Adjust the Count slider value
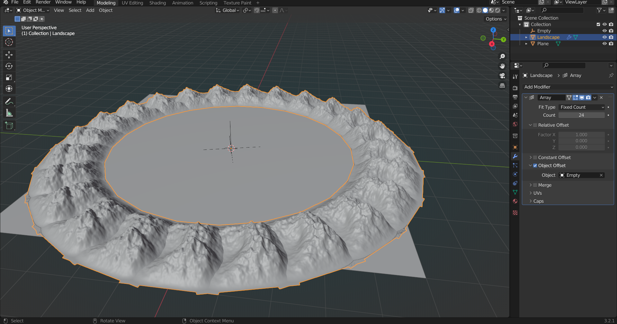Viewport: 617px width, 324px height. pyautogui.click(x=581, y=115)
